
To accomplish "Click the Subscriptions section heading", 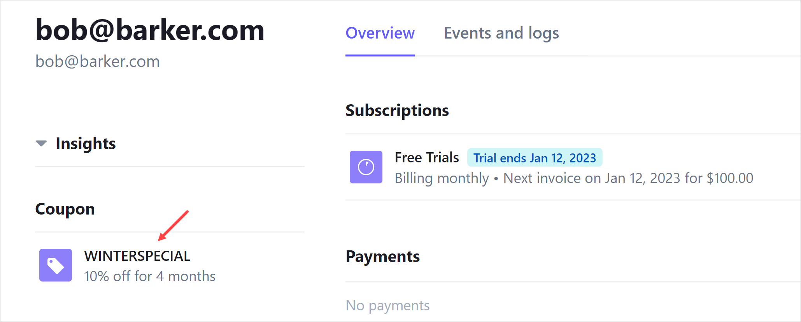I will [397, 111].
